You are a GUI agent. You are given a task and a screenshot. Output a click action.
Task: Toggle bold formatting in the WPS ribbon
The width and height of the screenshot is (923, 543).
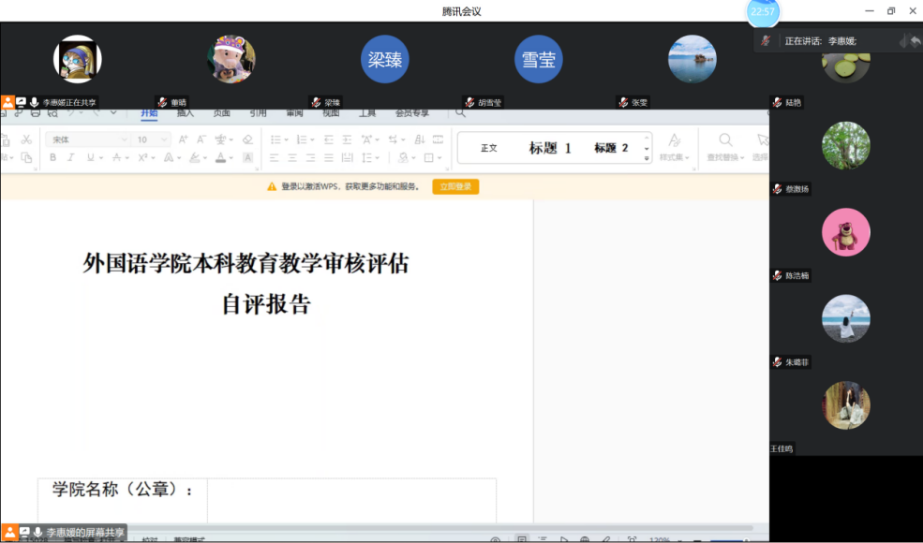(x=53, y=158)
